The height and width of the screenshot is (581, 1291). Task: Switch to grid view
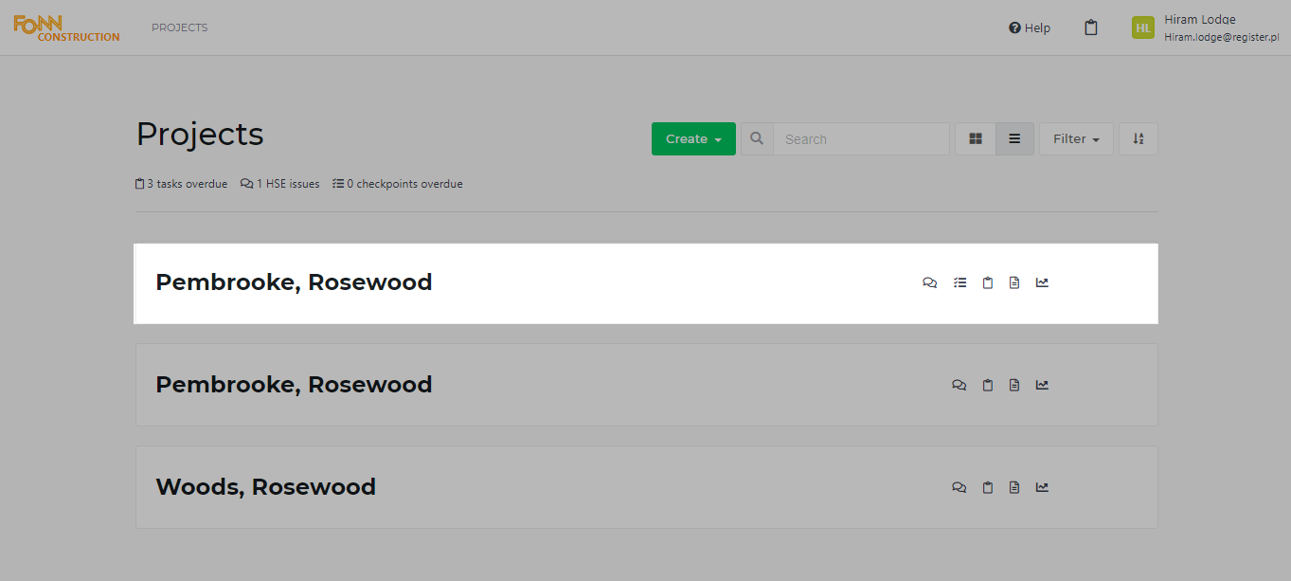[x=976, y=138]
